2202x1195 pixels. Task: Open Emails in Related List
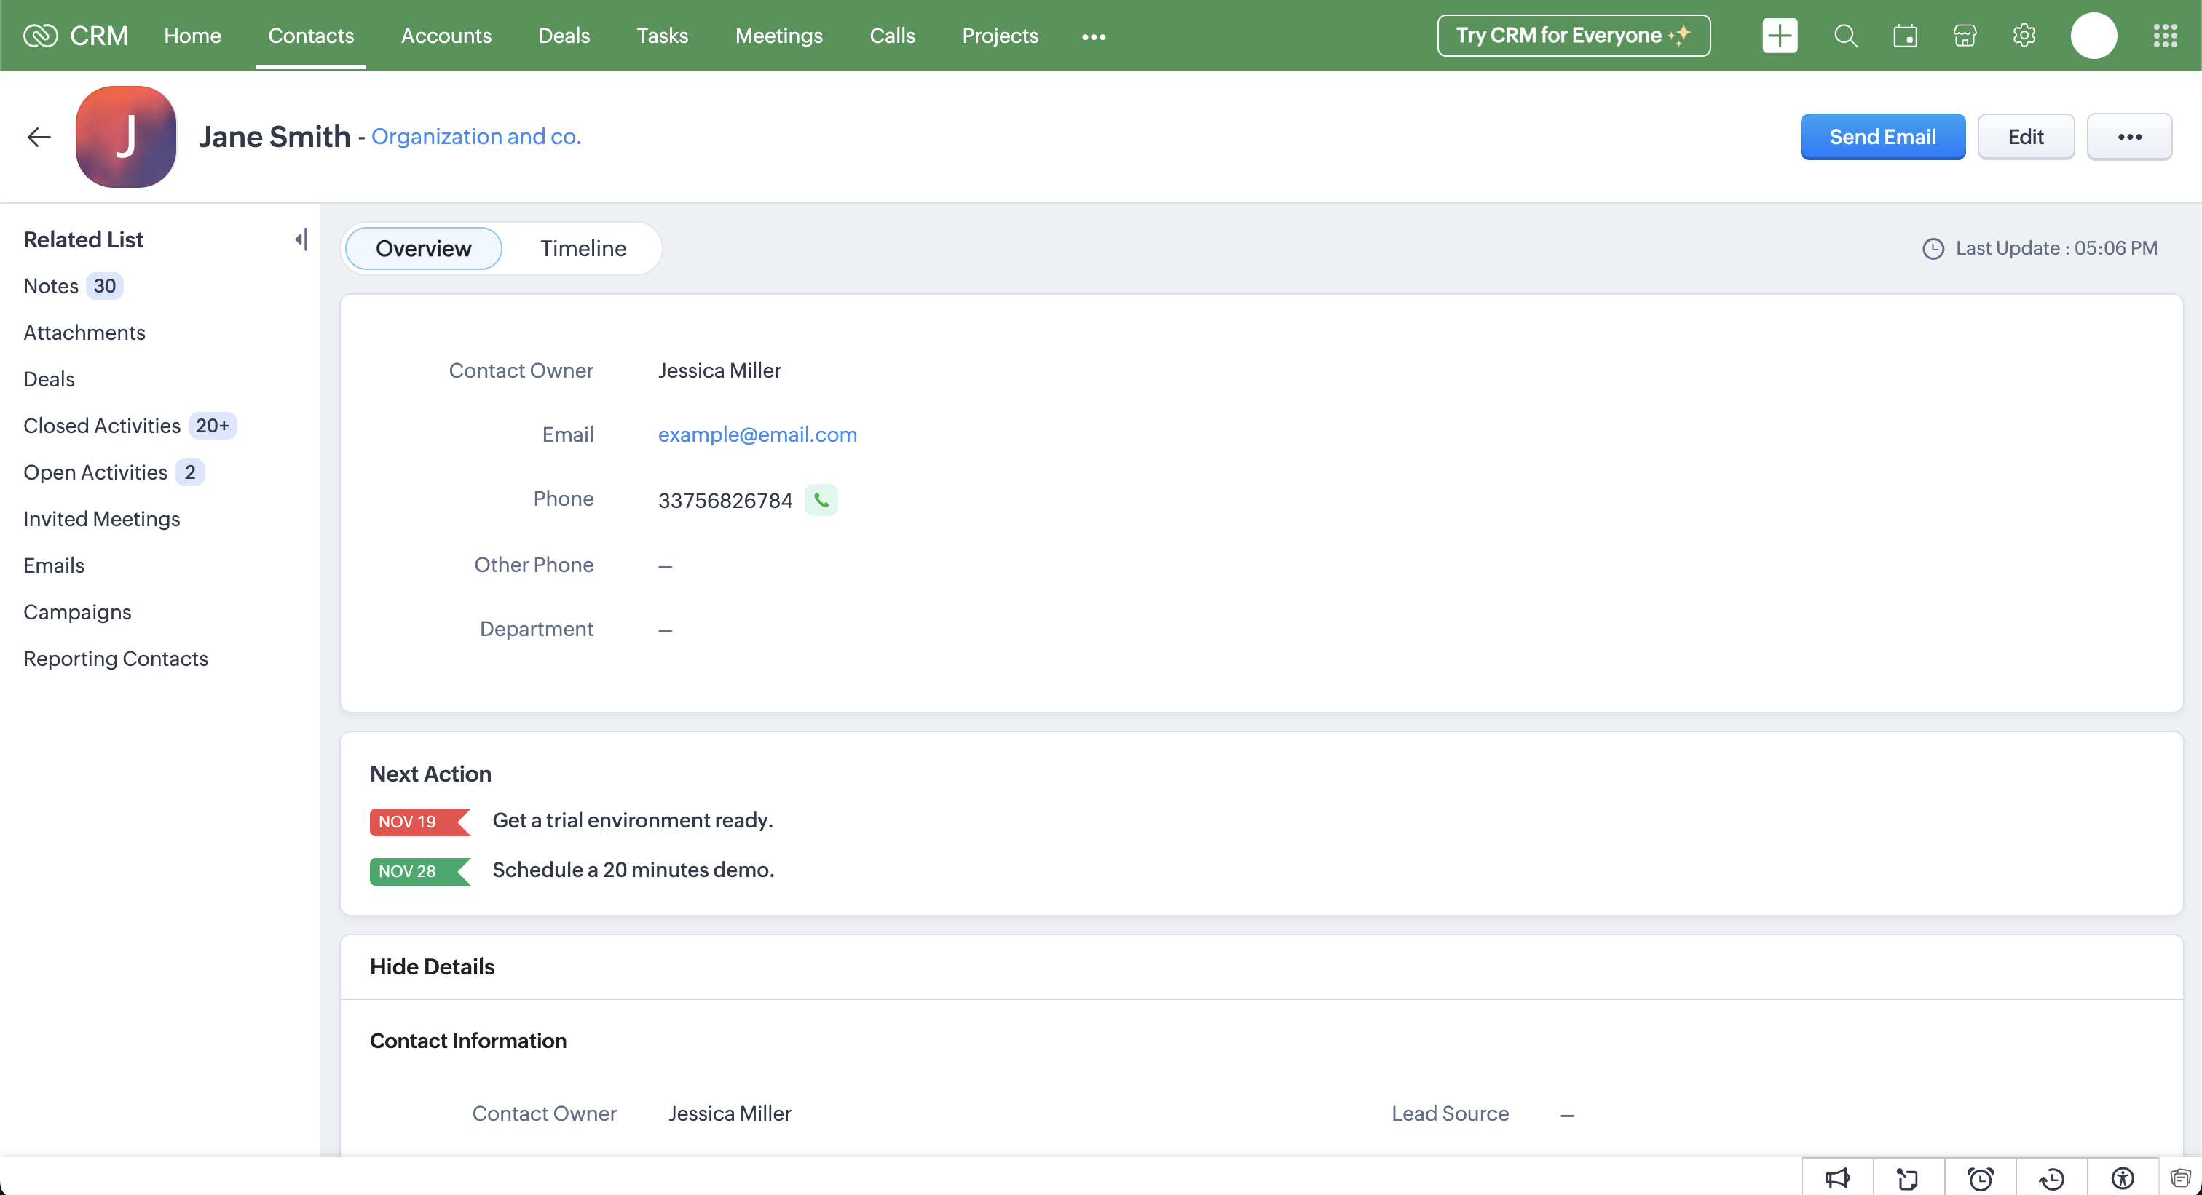point(54,565)
